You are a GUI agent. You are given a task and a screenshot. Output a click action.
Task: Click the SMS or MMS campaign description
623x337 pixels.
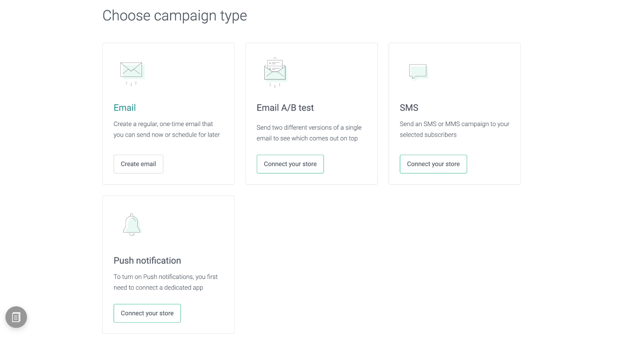pyautogui.click(x=454, y=129)
